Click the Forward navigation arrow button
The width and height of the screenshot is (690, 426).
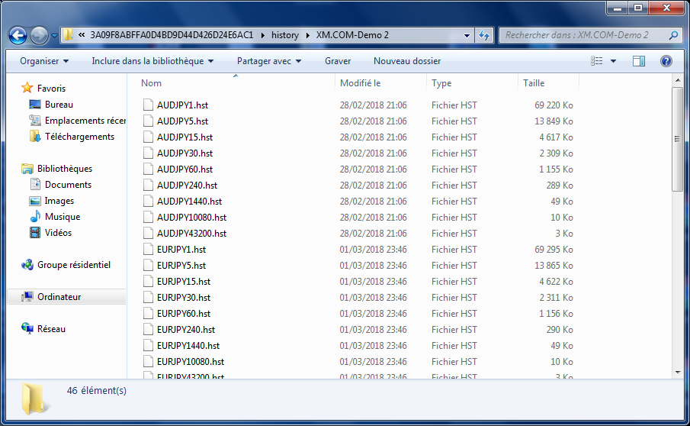tap(39, 35)
